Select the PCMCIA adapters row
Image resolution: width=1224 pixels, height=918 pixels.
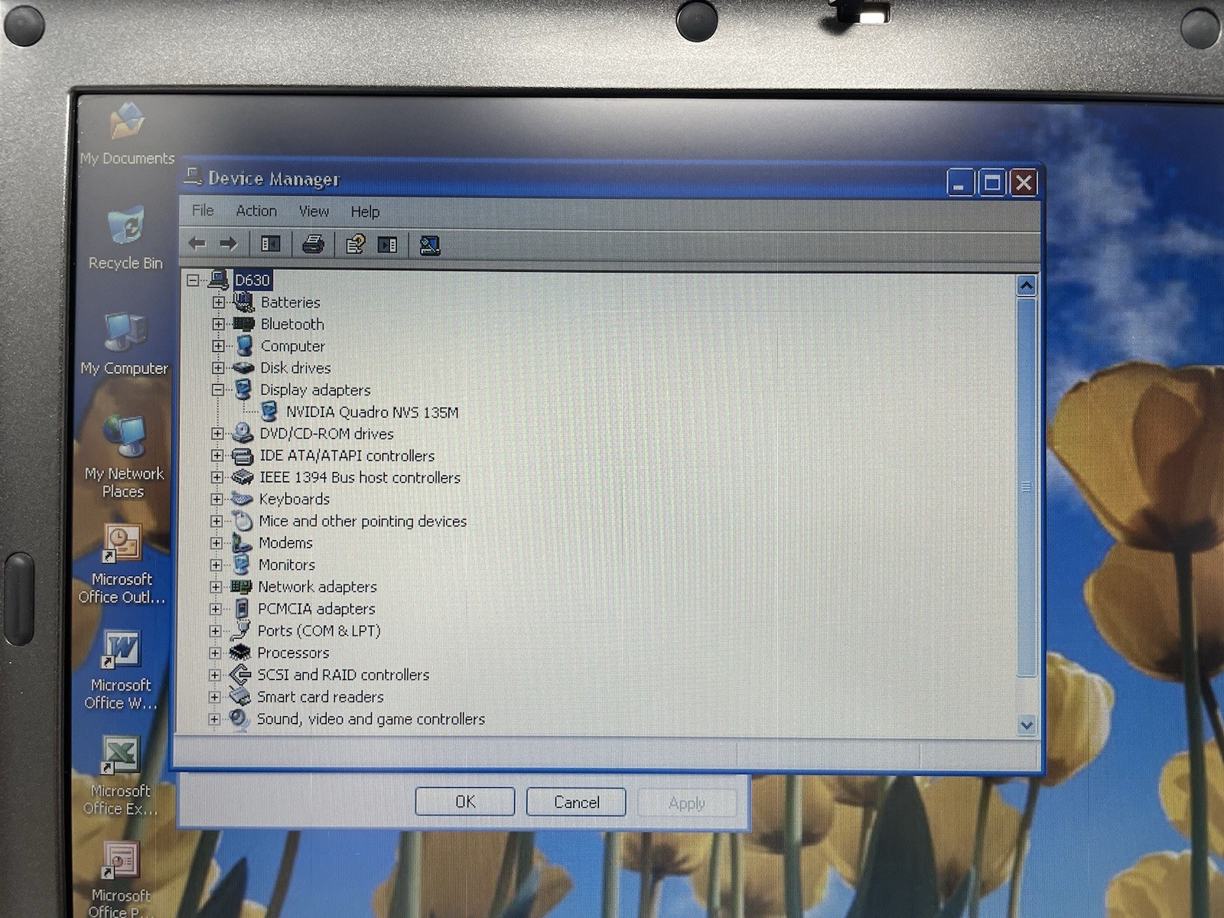click(x=316, y=609)
